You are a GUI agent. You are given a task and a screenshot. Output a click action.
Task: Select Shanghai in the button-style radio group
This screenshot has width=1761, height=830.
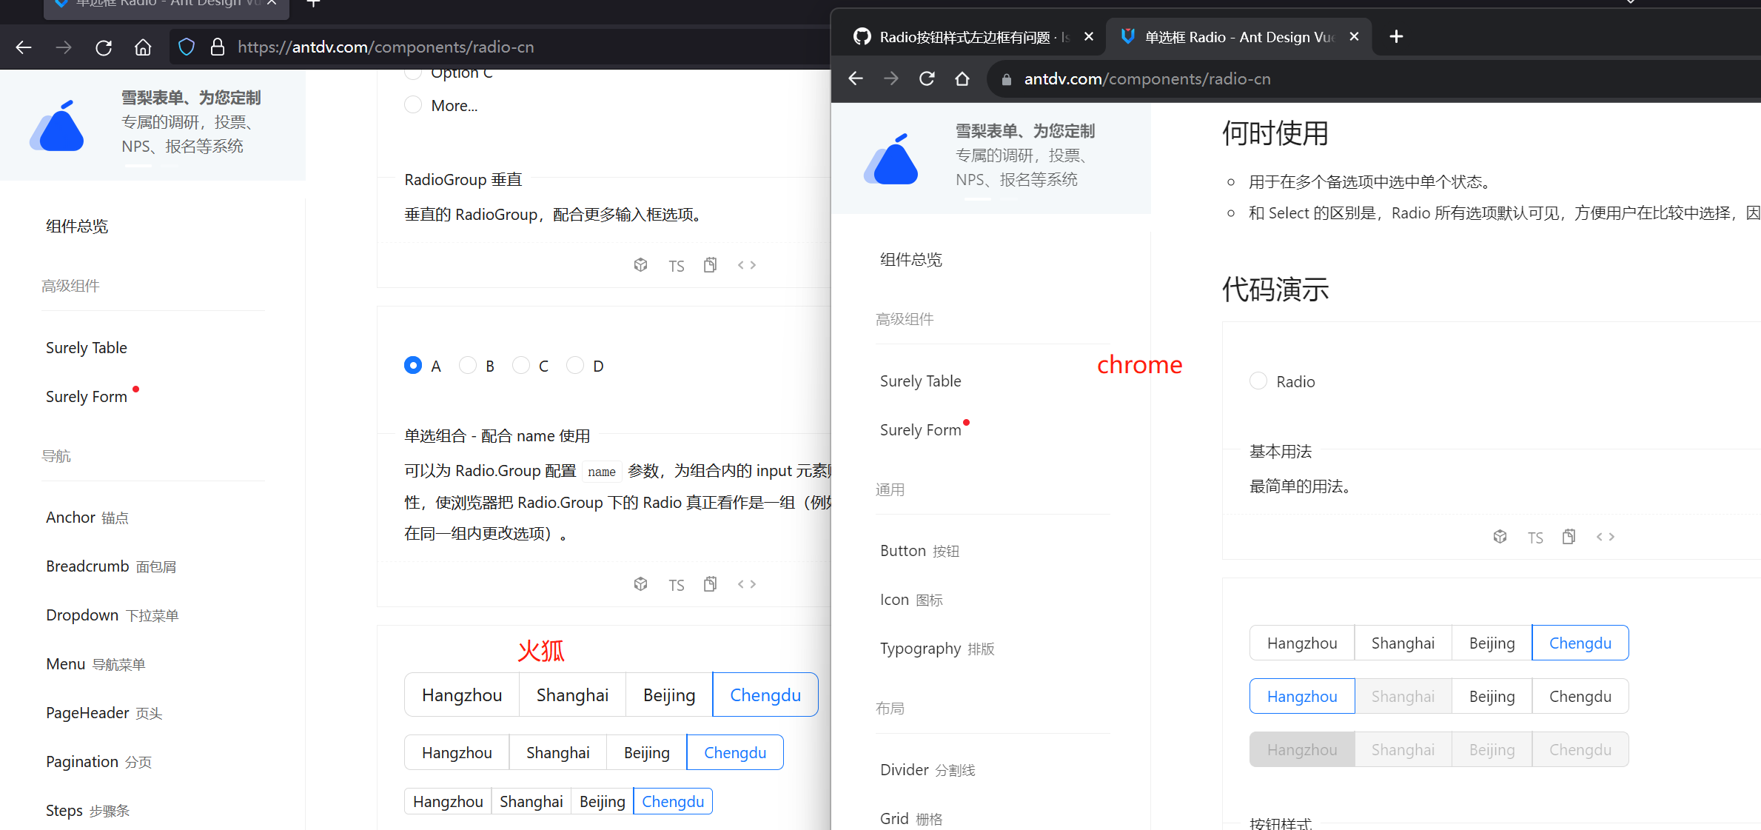point(571,695)
